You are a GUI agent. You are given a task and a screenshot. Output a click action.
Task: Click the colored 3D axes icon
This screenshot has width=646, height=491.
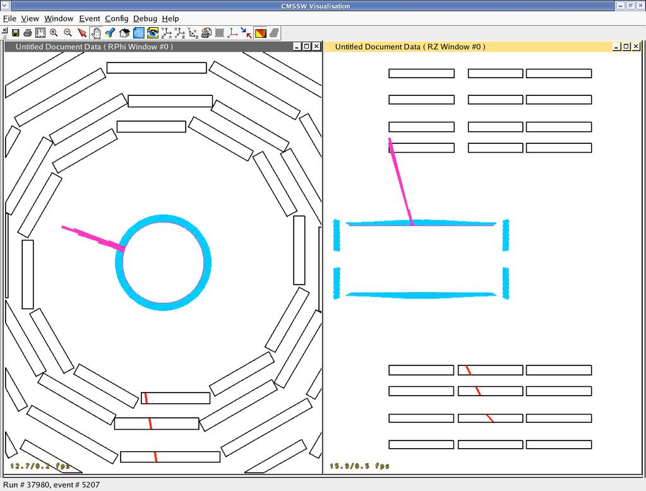pyautogui.click(x=233, y=33)
